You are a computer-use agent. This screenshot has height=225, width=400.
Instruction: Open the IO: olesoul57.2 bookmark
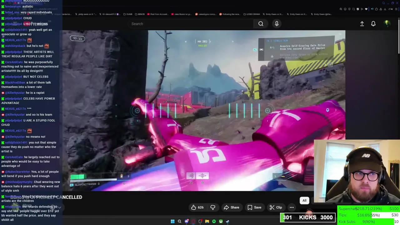pos(110,14)
